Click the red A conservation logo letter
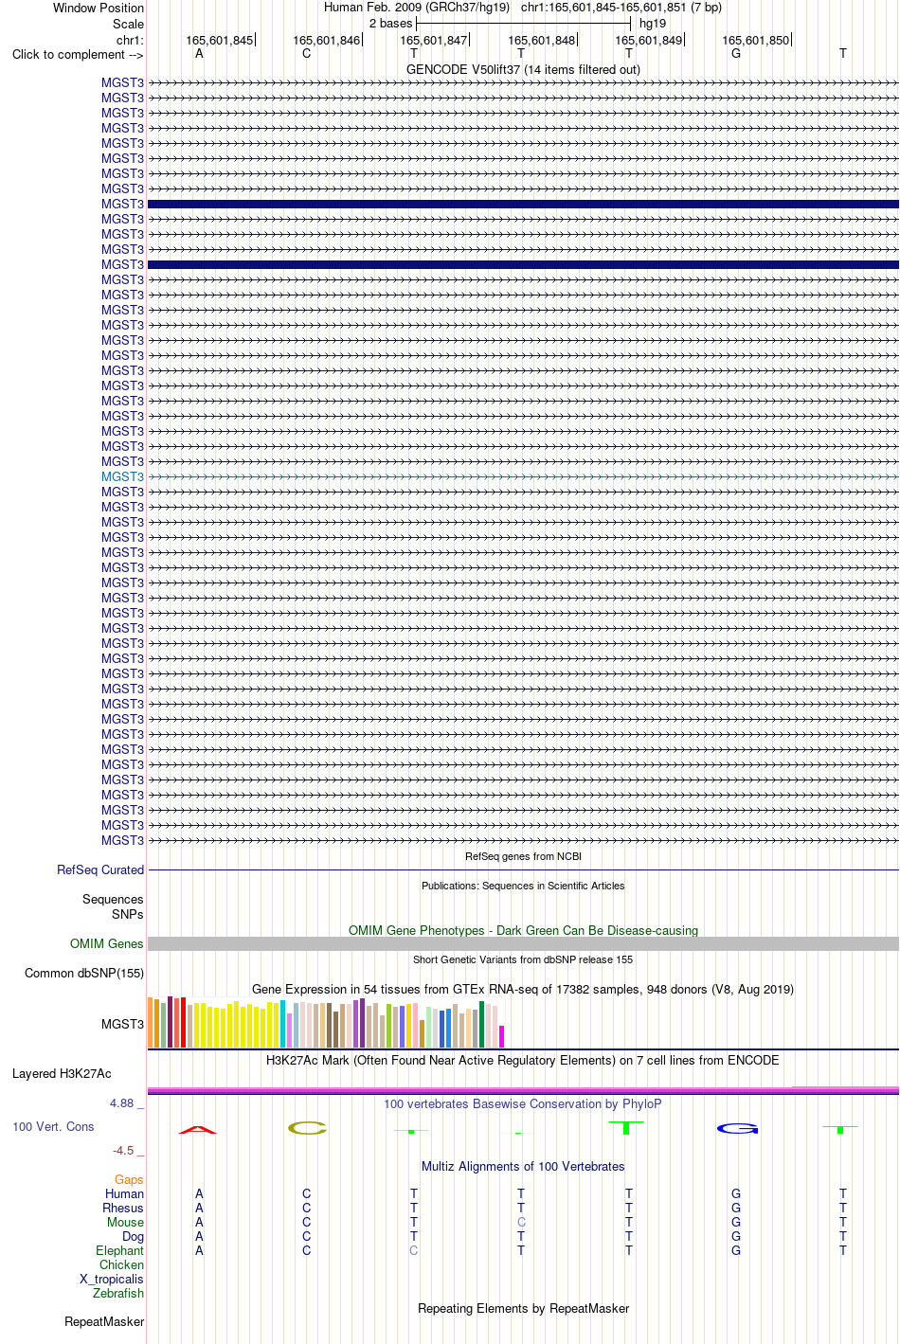The height and width of the screenshot is (1344, 900). [198, 1129]
